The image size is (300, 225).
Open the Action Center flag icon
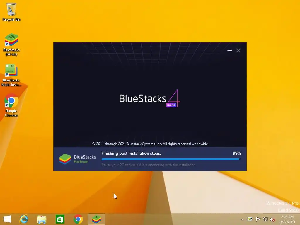pos(258,219)
